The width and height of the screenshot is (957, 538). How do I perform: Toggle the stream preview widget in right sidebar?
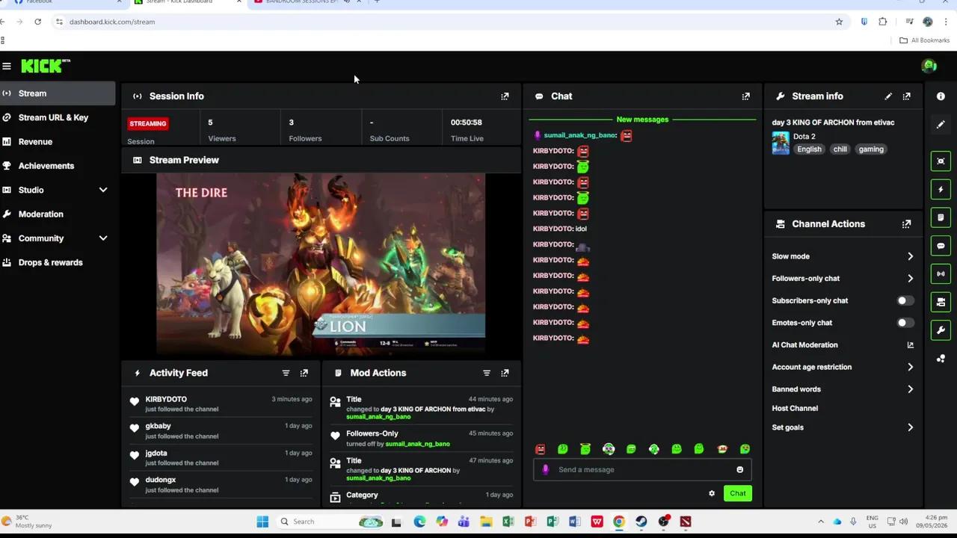(941, 161)
